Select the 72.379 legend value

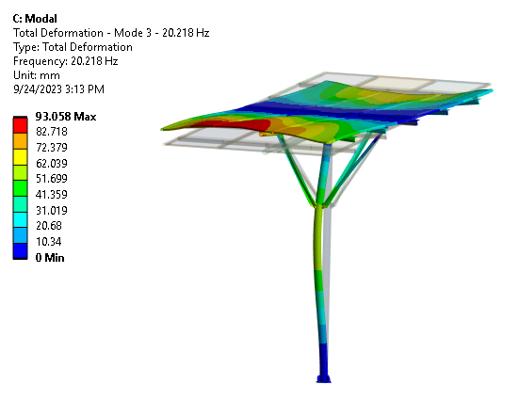pos(52,148)
